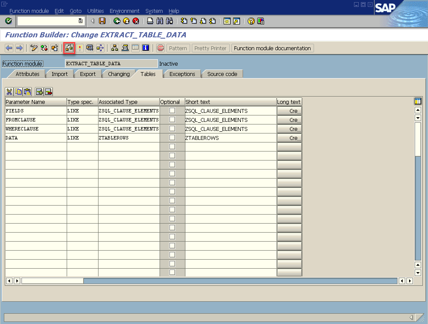The height and width of the screenshot is (324, 428).
Task: Click the Save diskette icon
Action: coord(102,21)
